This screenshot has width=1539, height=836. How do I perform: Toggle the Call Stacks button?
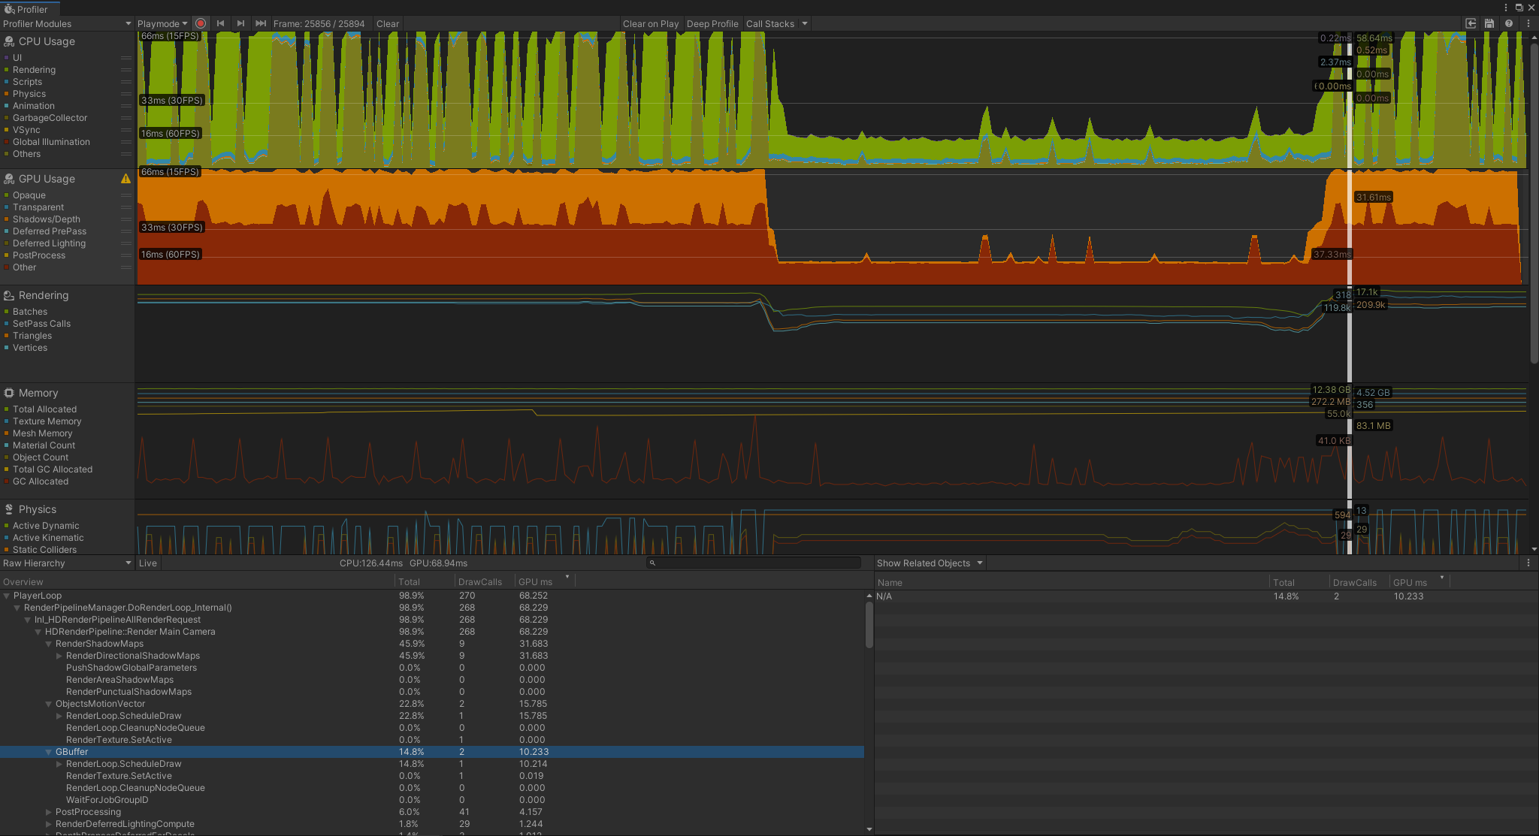(x=770, y=23)
